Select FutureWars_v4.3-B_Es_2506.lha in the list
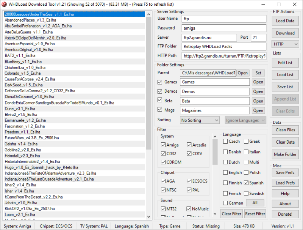The height and width of the screenshot is (230, 303). (x=75, y=138)
